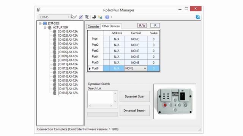Close the RoboPlus Manager window

coord(196,9)
